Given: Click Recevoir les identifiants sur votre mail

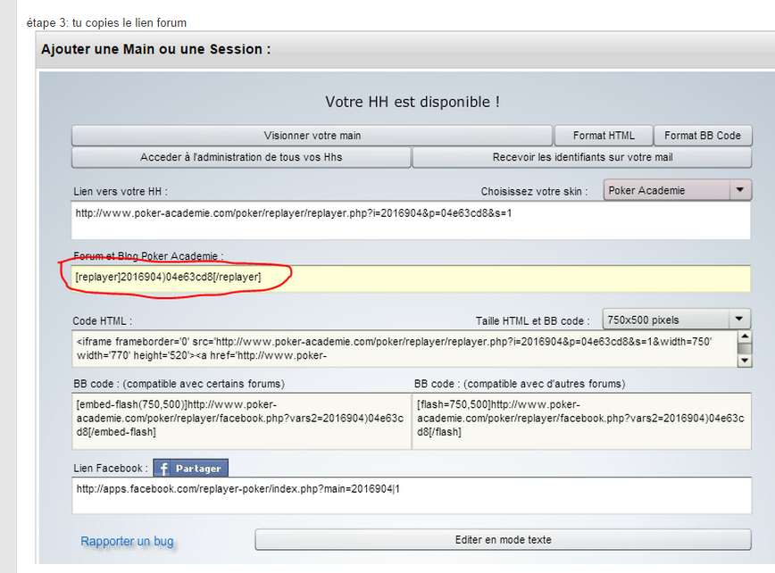Looking at the screenshot, I should click(x=582, y=157).
